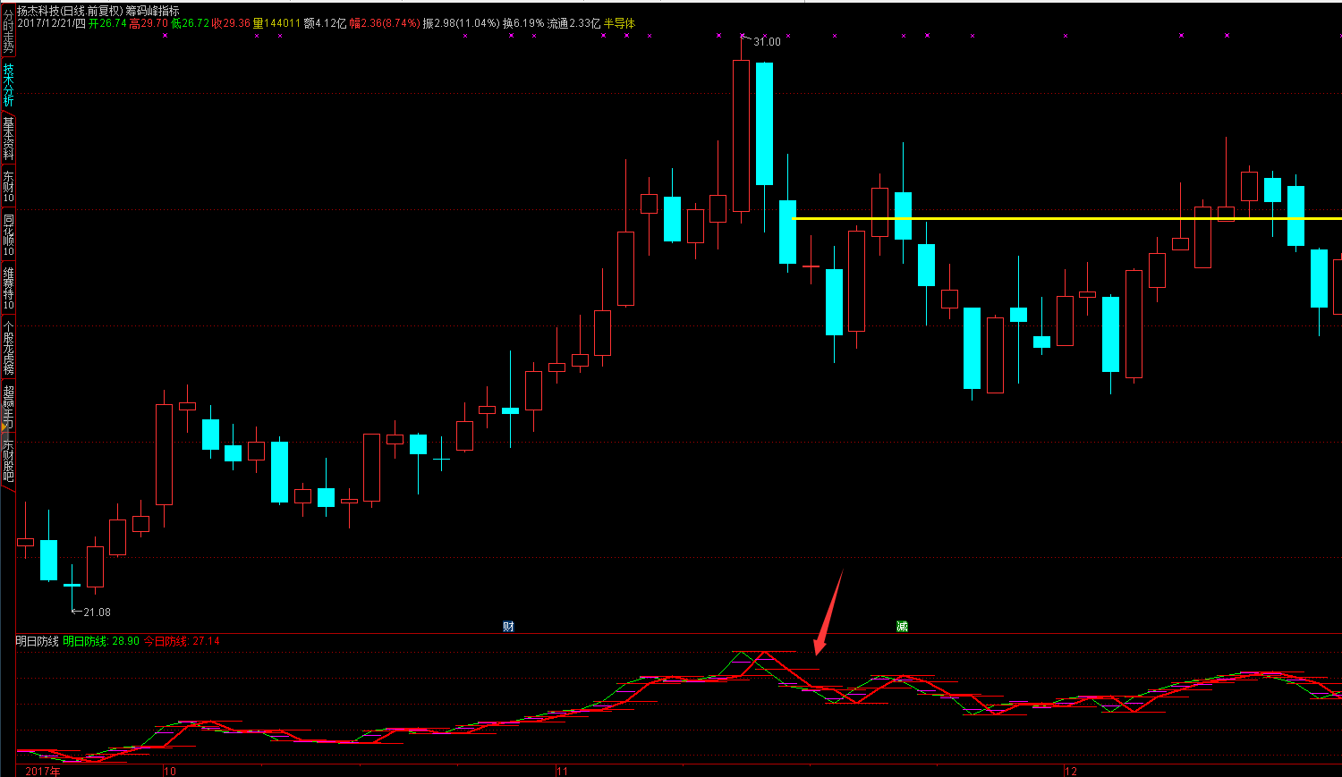
Task: Click the high price value 29.70
Action: (x=154, y=23)
